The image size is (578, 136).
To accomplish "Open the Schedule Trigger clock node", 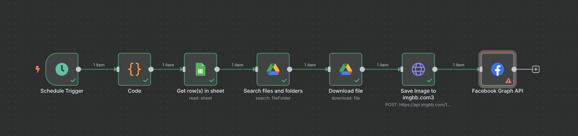I will click(x=62, y=69).
